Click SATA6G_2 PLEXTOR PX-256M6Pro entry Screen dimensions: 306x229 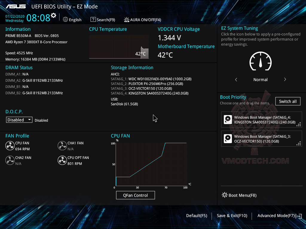click(x=147, y=84)
